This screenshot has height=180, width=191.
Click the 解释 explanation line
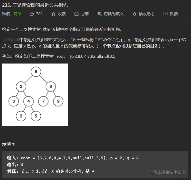[52, 172]
